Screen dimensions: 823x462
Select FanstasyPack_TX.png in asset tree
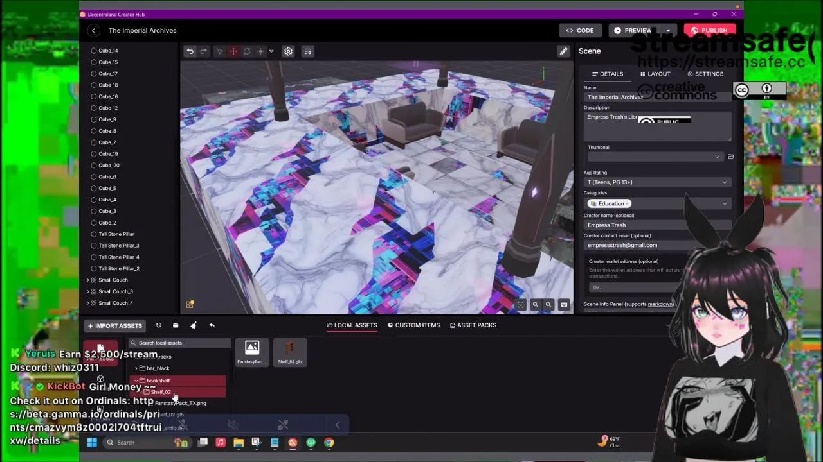click(x=181, y=403)
